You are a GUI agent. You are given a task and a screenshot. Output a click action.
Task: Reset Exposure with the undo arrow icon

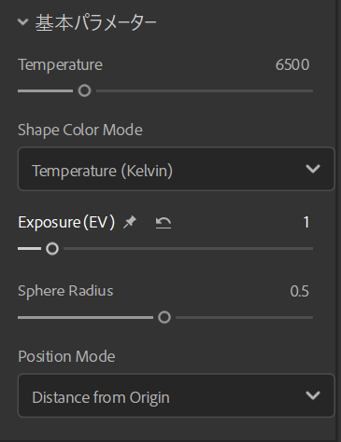pyautogui.click(x=163, y=223)
